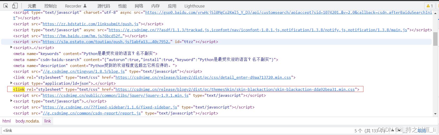Activate the element inspector picker icon
This screenshot has height=135, width=439.
6,6
